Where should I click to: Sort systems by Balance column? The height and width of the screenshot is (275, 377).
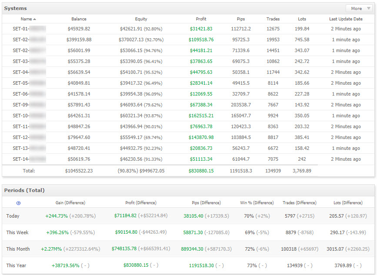click(79, 19)
